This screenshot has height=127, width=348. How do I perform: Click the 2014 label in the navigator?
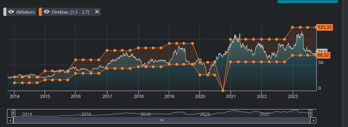[27, 114]
